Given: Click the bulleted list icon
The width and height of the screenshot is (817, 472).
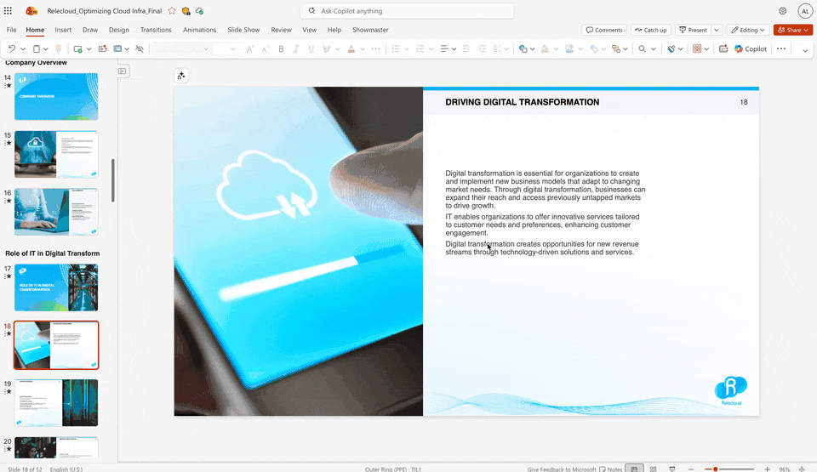Looking at the screenshot, I should click(396, 48).
